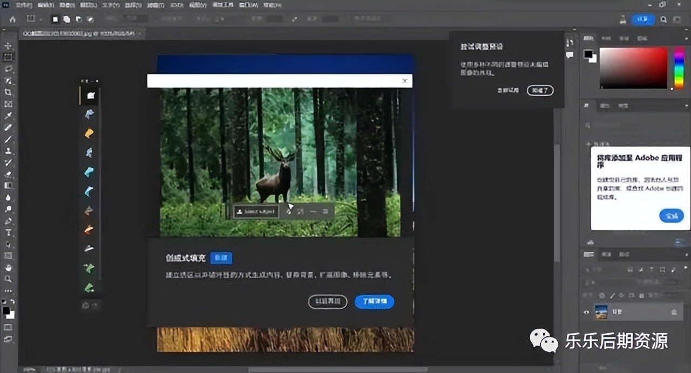Select the Gradient tool
Image resolution: width=691 pixels, height=373 pixels.
(8, 185)
